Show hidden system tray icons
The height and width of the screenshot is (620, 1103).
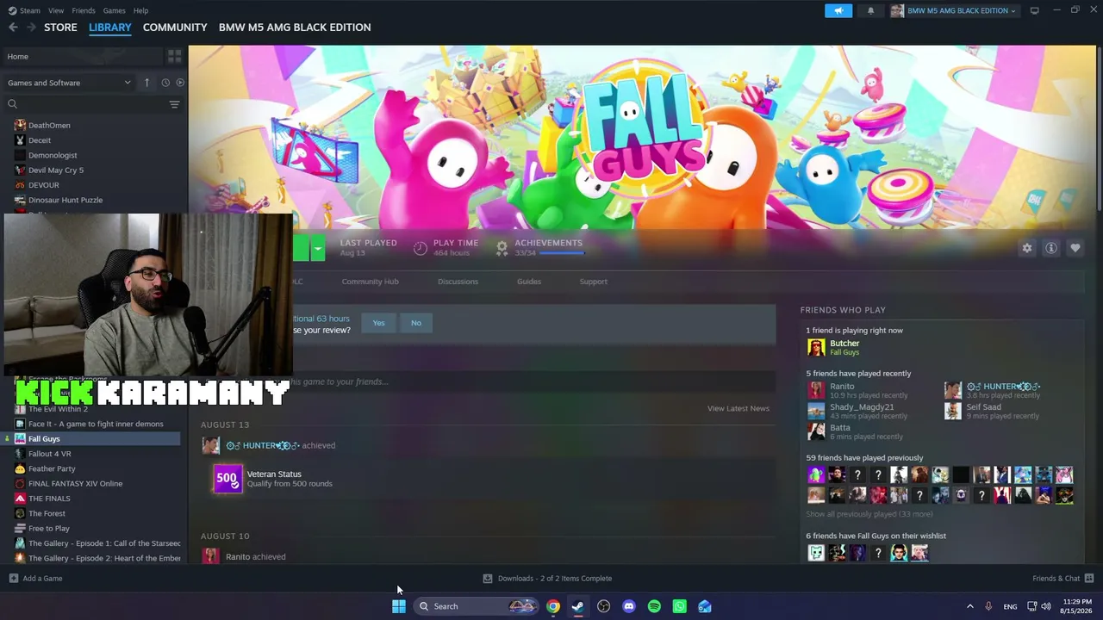tap(969, 606)
